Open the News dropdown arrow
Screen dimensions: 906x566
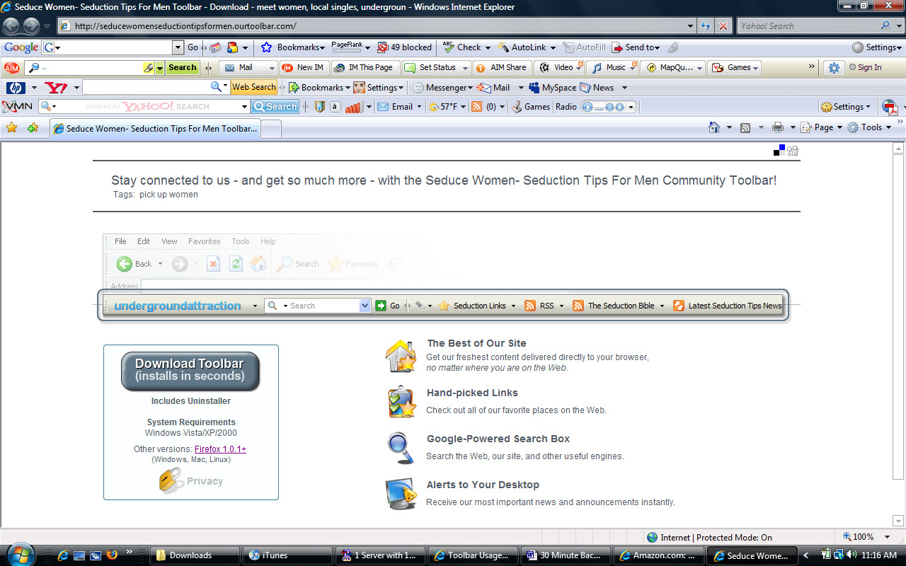[624, 88]
